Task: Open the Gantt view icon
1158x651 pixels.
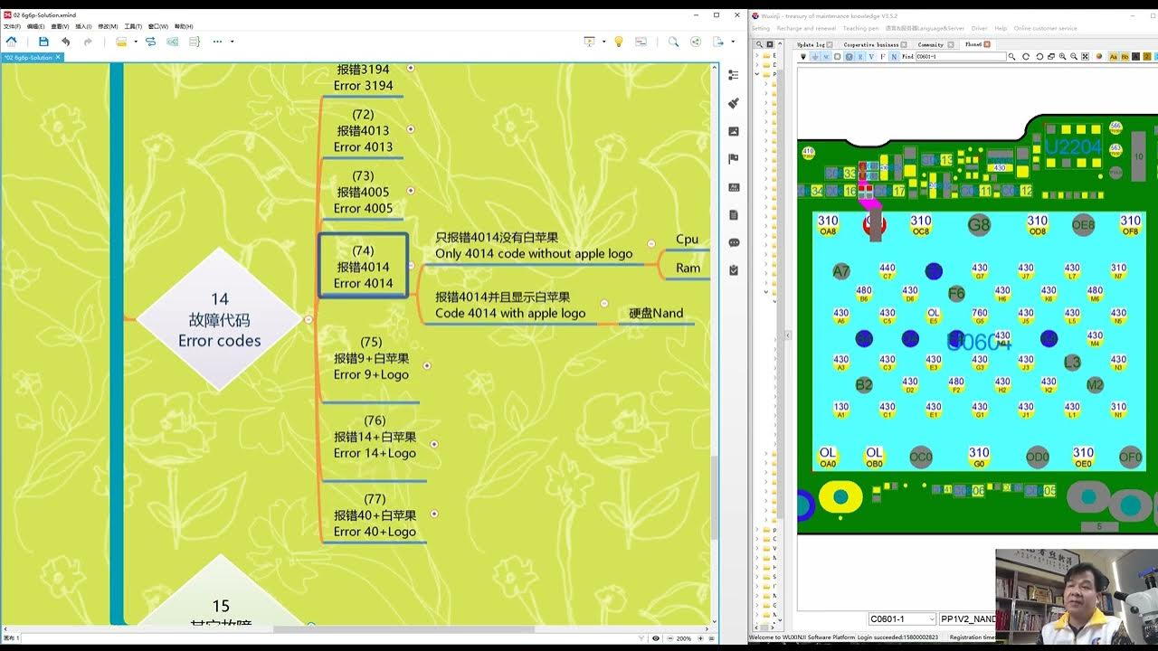Action: (x=641, y=42)
